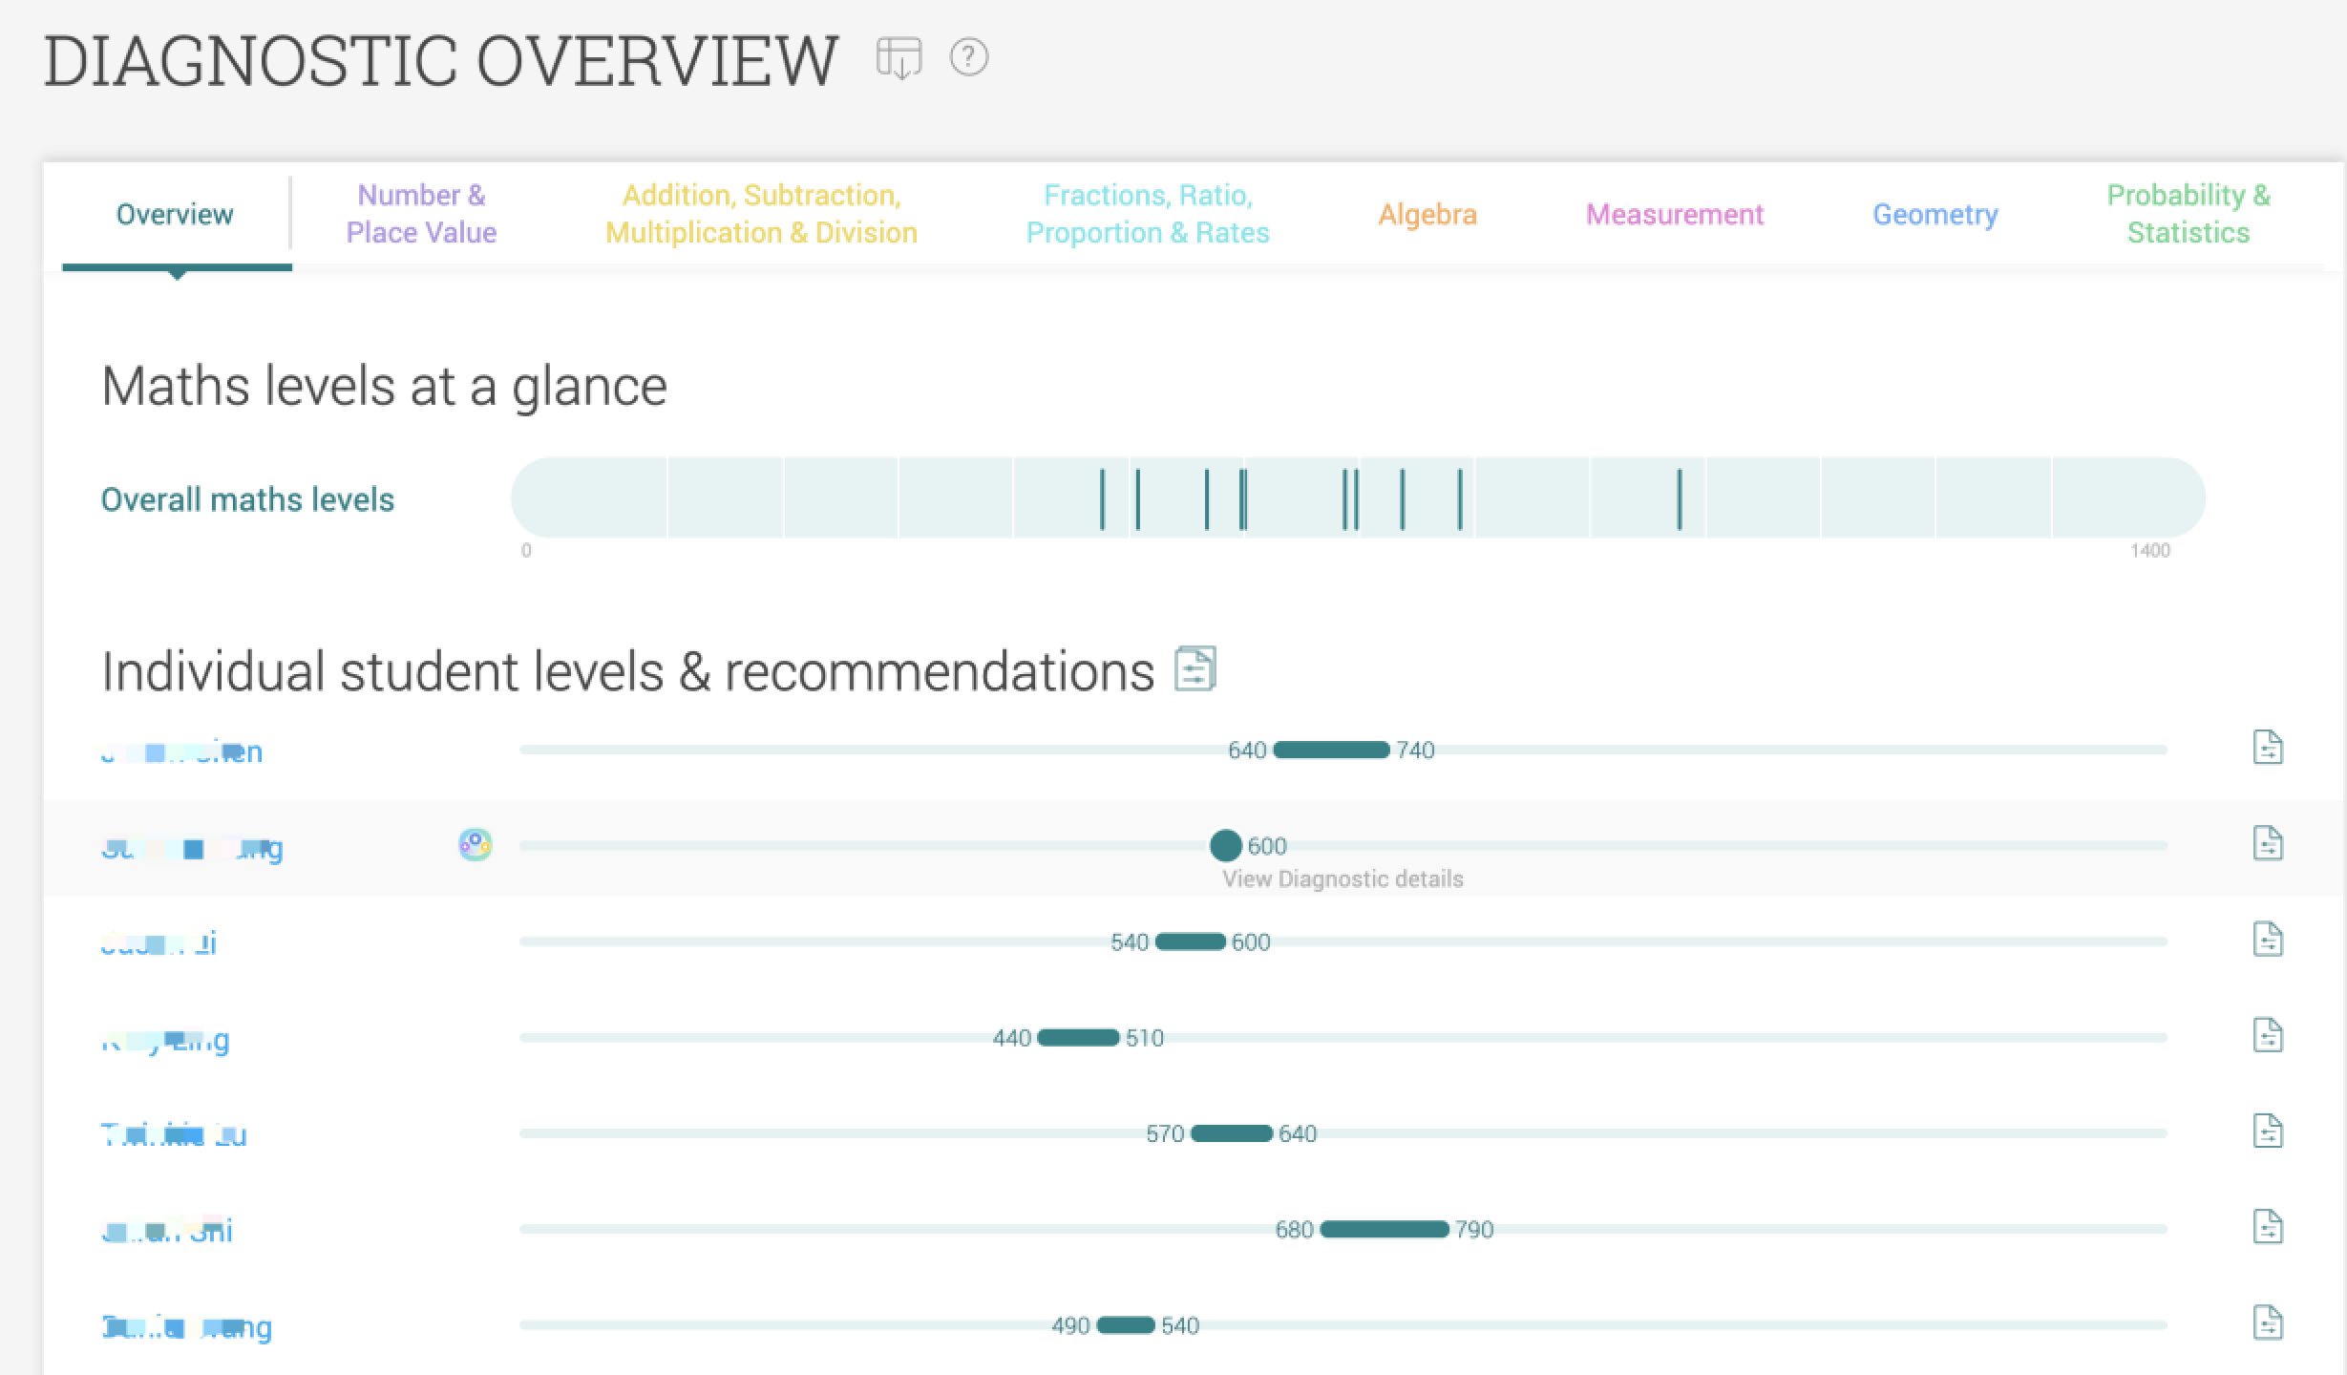2347x1375 pixels.
Task: Switch to the Number & Place Value tab
Action: point(421,214)
